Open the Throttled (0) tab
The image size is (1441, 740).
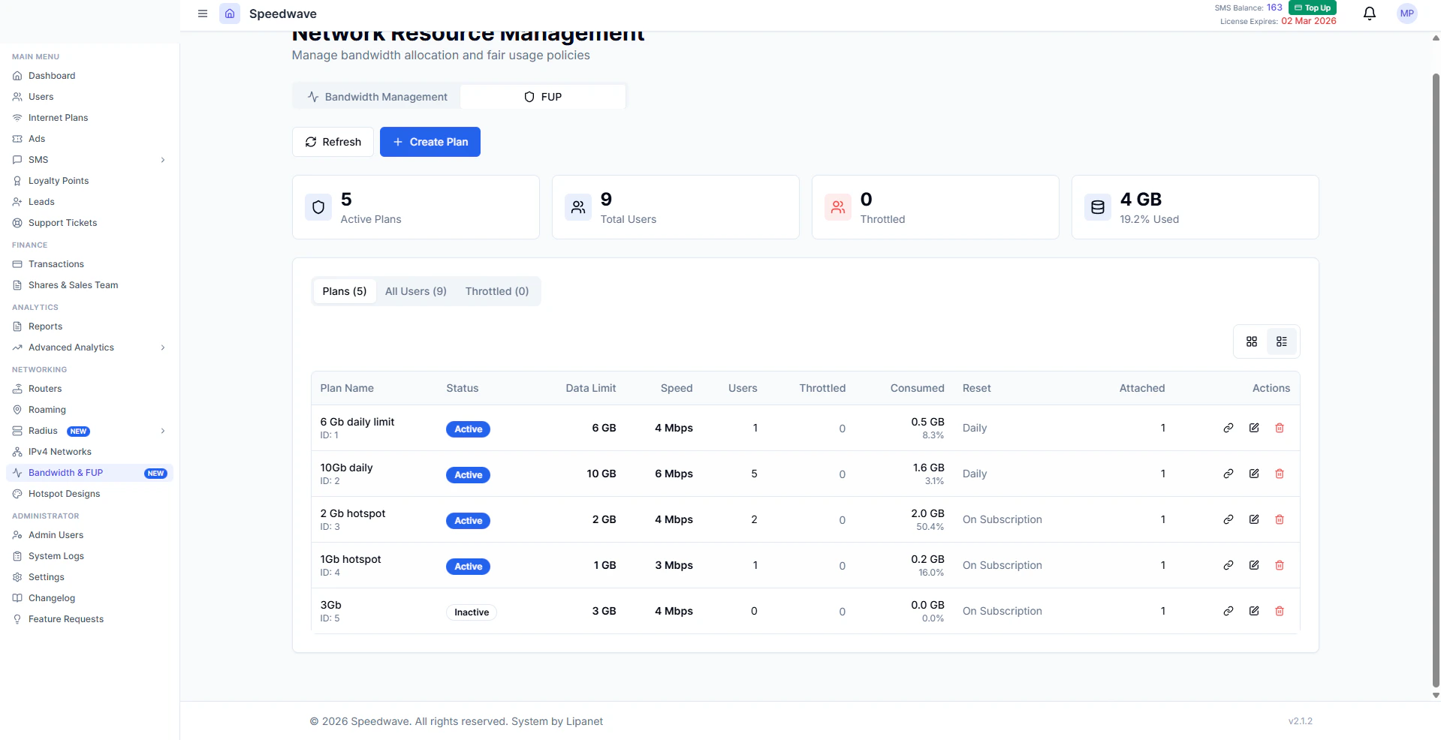497,291
